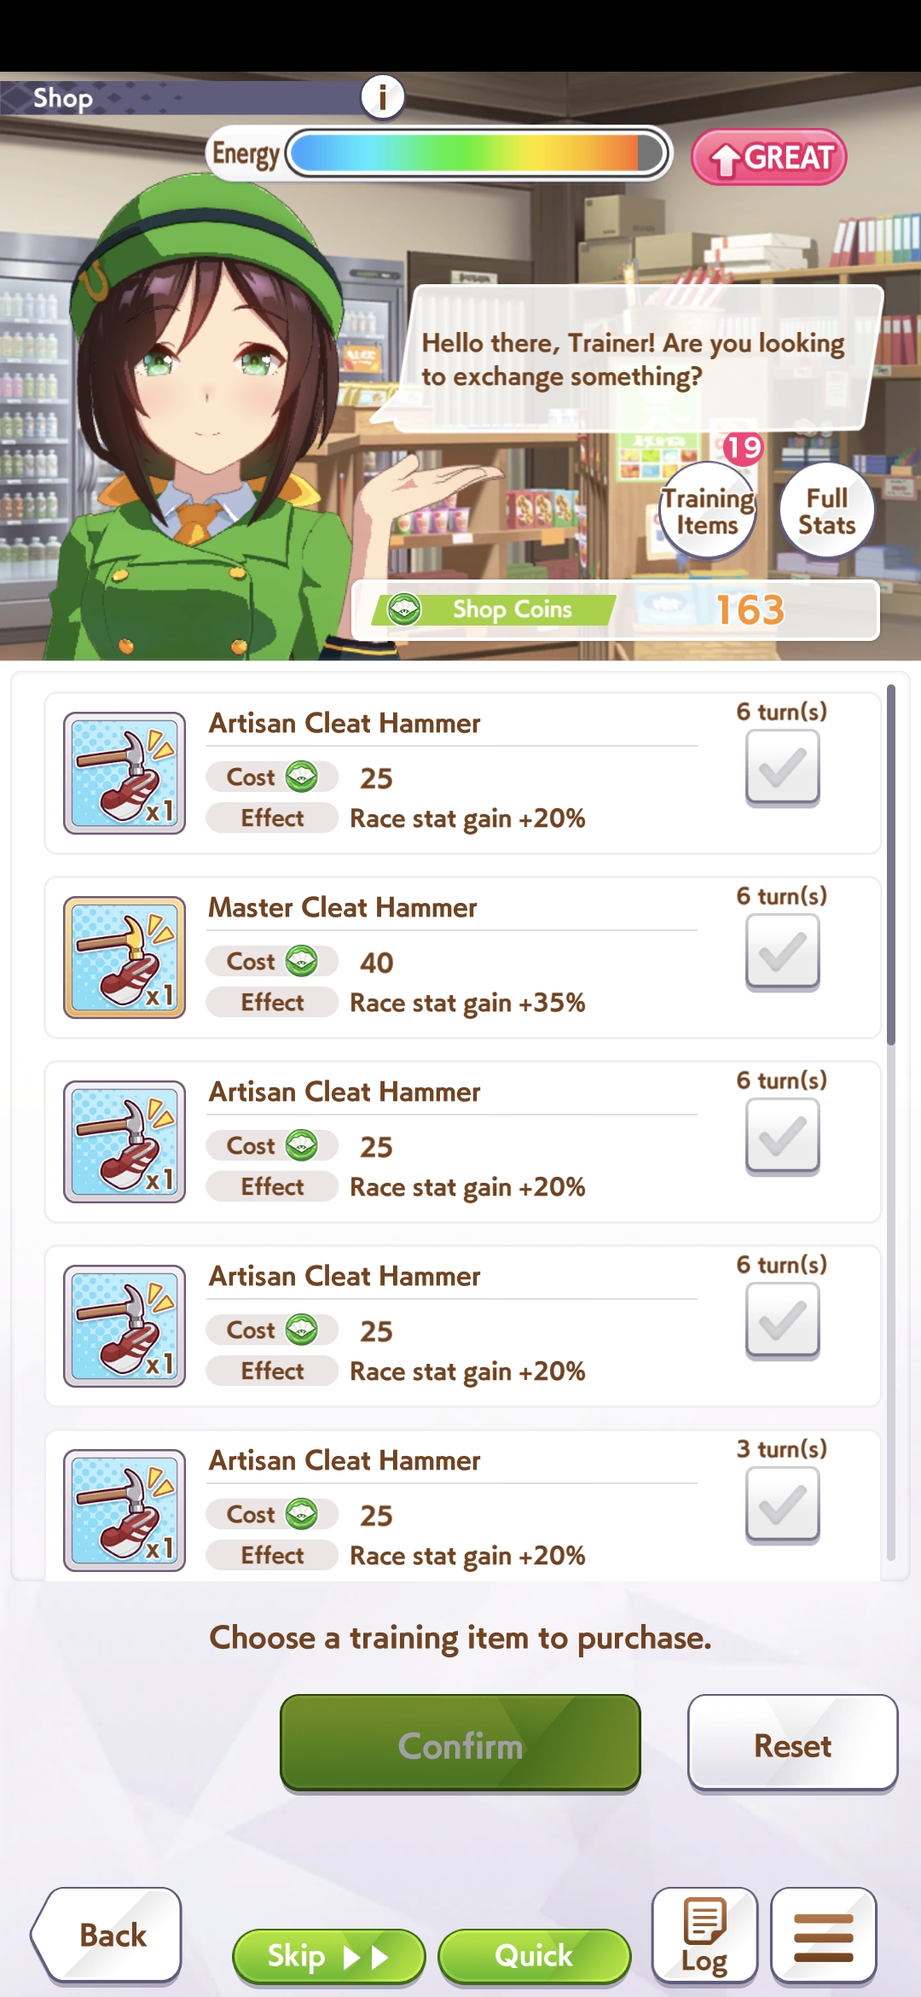Viewport: 921px width, 1997px height.
Task: Go Back from the shop
Action: click(x=107, y=1935)
